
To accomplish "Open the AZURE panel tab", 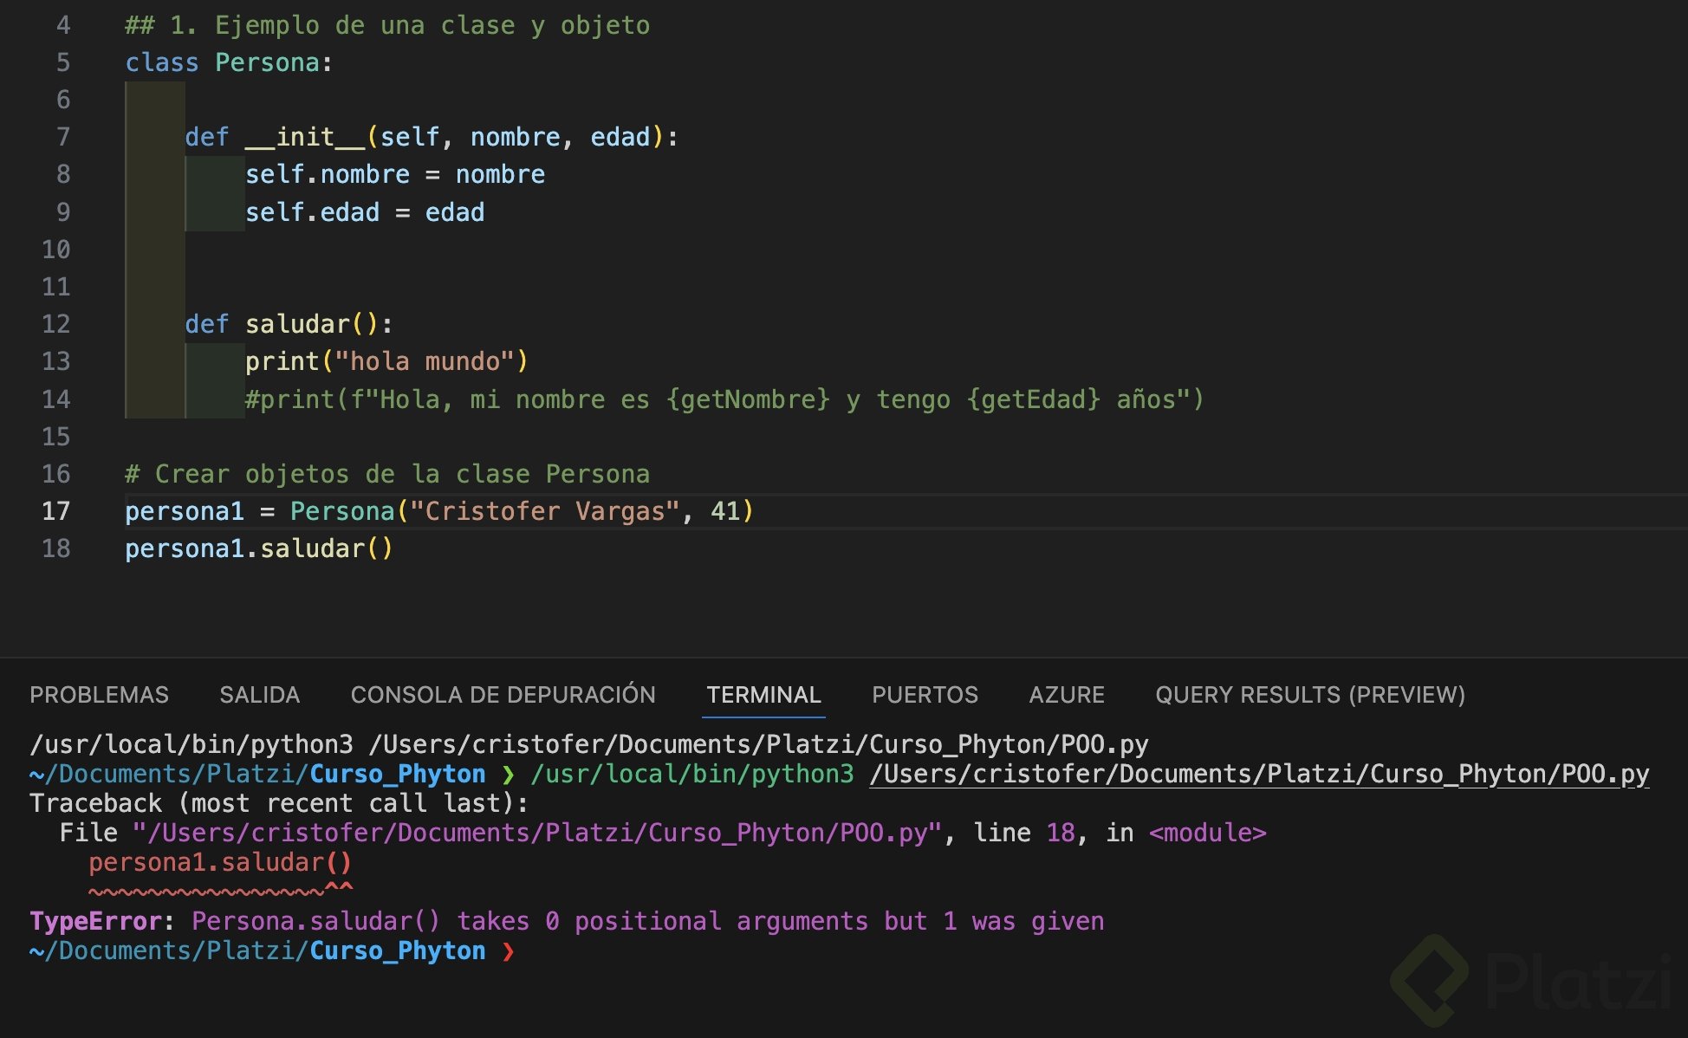I will [x=1066, y=695].
